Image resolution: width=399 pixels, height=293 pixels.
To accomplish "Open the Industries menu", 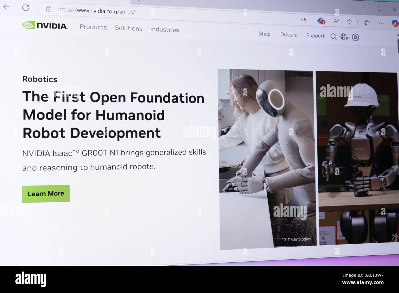I will pos(165,29).
